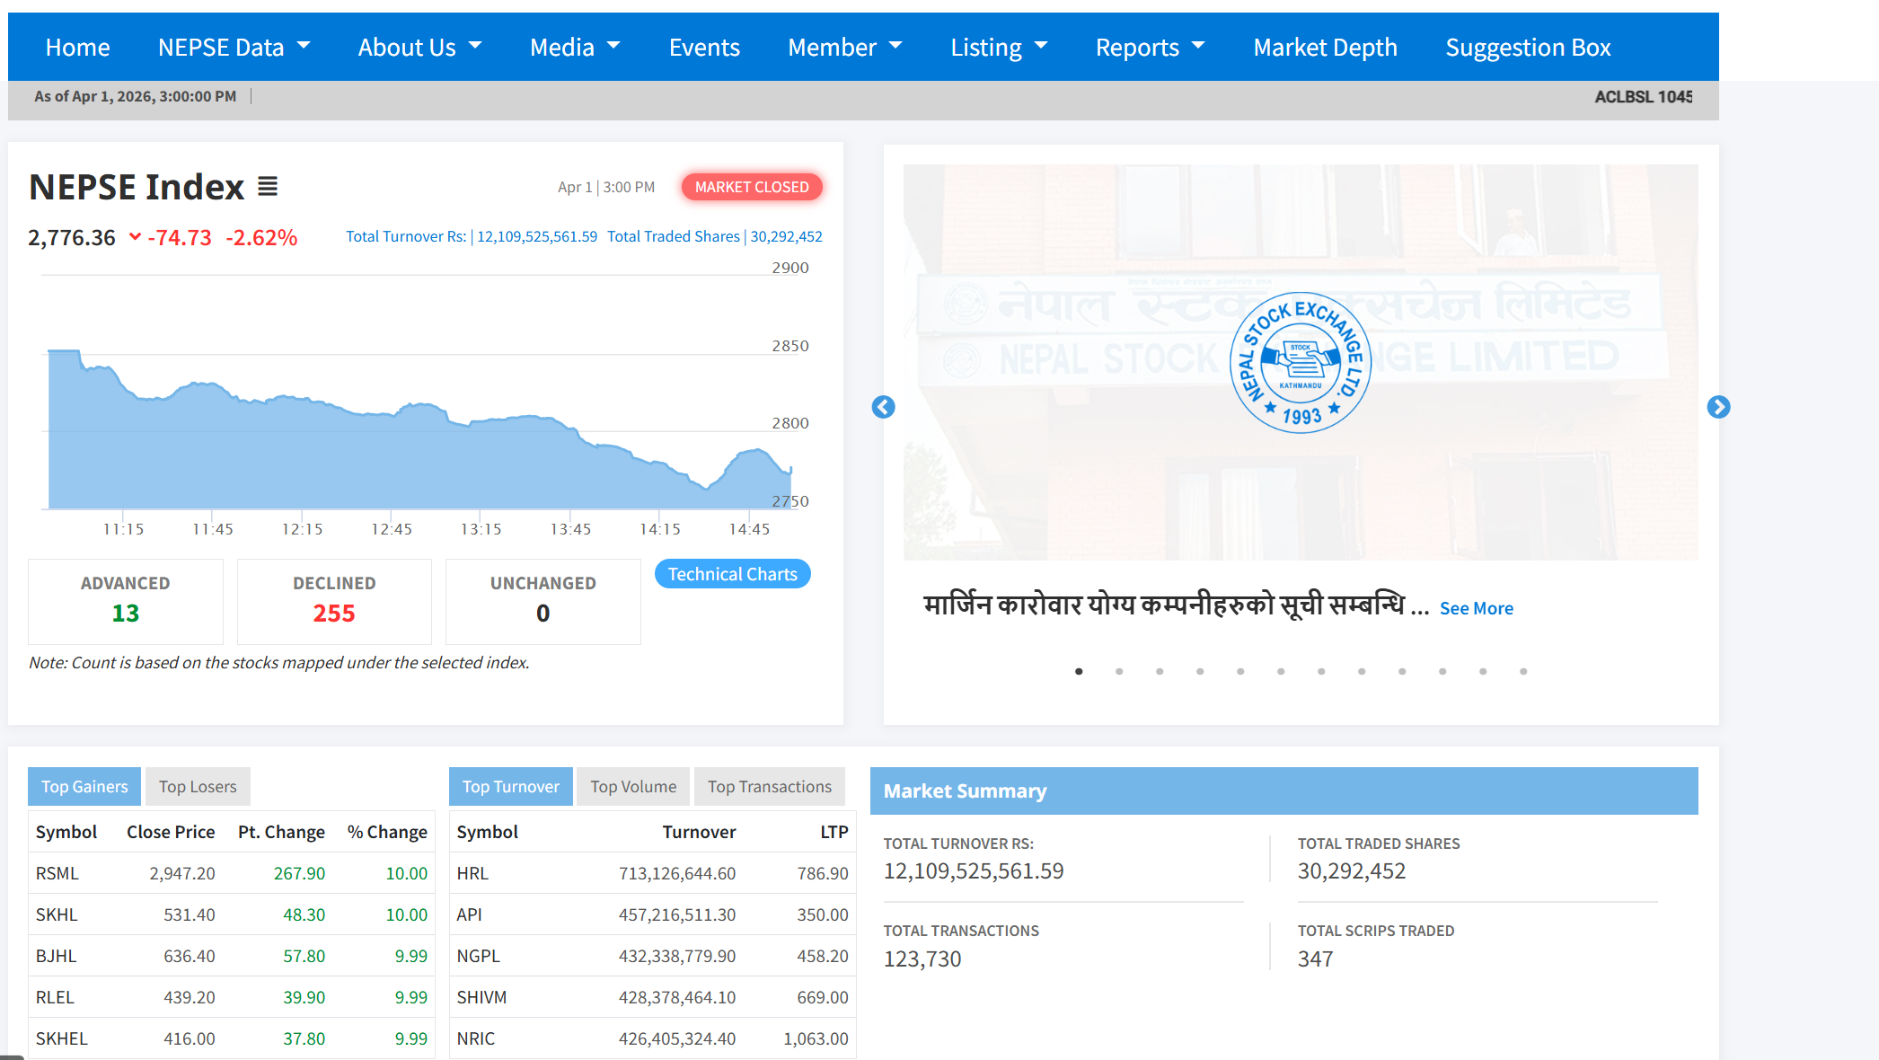
Task: Click See More on the margin trading notice
Action: point(1476,608)
